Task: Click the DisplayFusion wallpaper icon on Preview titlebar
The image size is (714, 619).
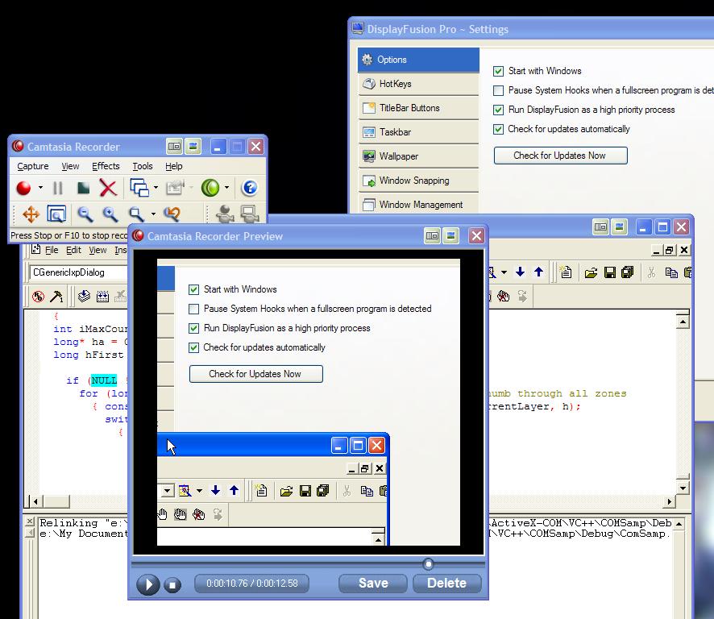Action: 450,235
